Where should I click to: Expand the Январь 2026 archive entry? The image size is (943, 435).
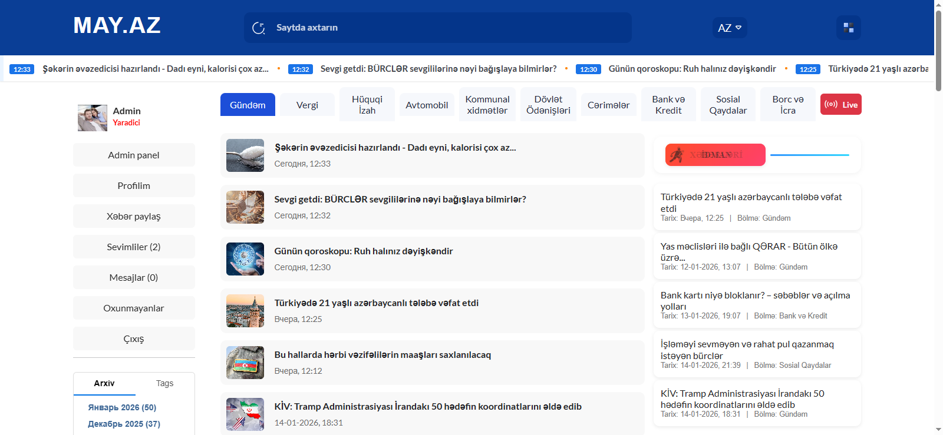click(x=122, y=407)
